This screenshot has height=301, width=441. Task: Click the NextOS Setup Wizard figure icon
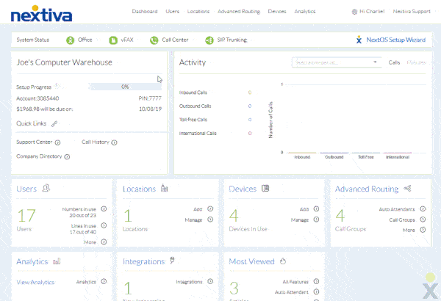(359, 40)
